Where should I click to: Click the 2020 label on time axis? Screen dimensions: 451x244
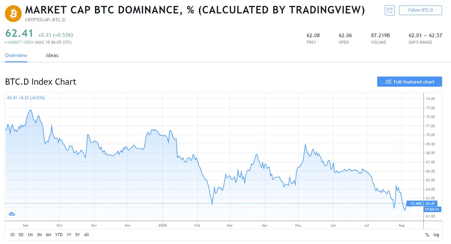coord(163,226)
